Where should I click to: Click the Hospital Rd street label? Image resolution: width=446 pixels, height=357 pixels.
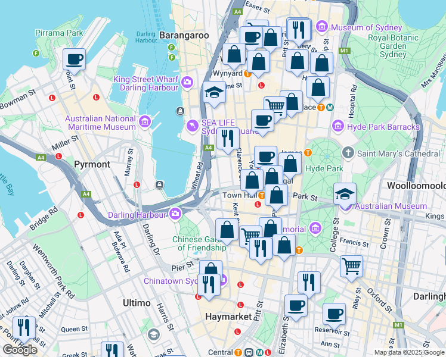pos(352,102)
